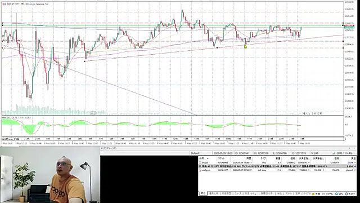This screenshot has width=360, height=203.
Task: Click the btcjpy buy type cell
Action: click(x=263, y=162)
